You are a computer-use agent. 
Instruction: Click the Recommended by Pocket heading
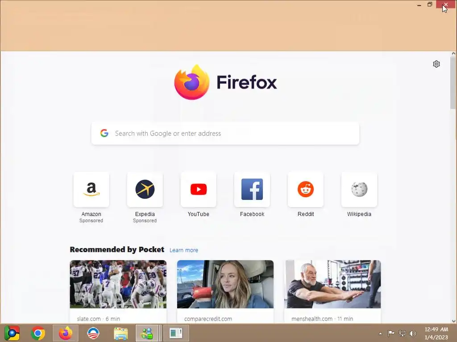click(x=117, y=249)
